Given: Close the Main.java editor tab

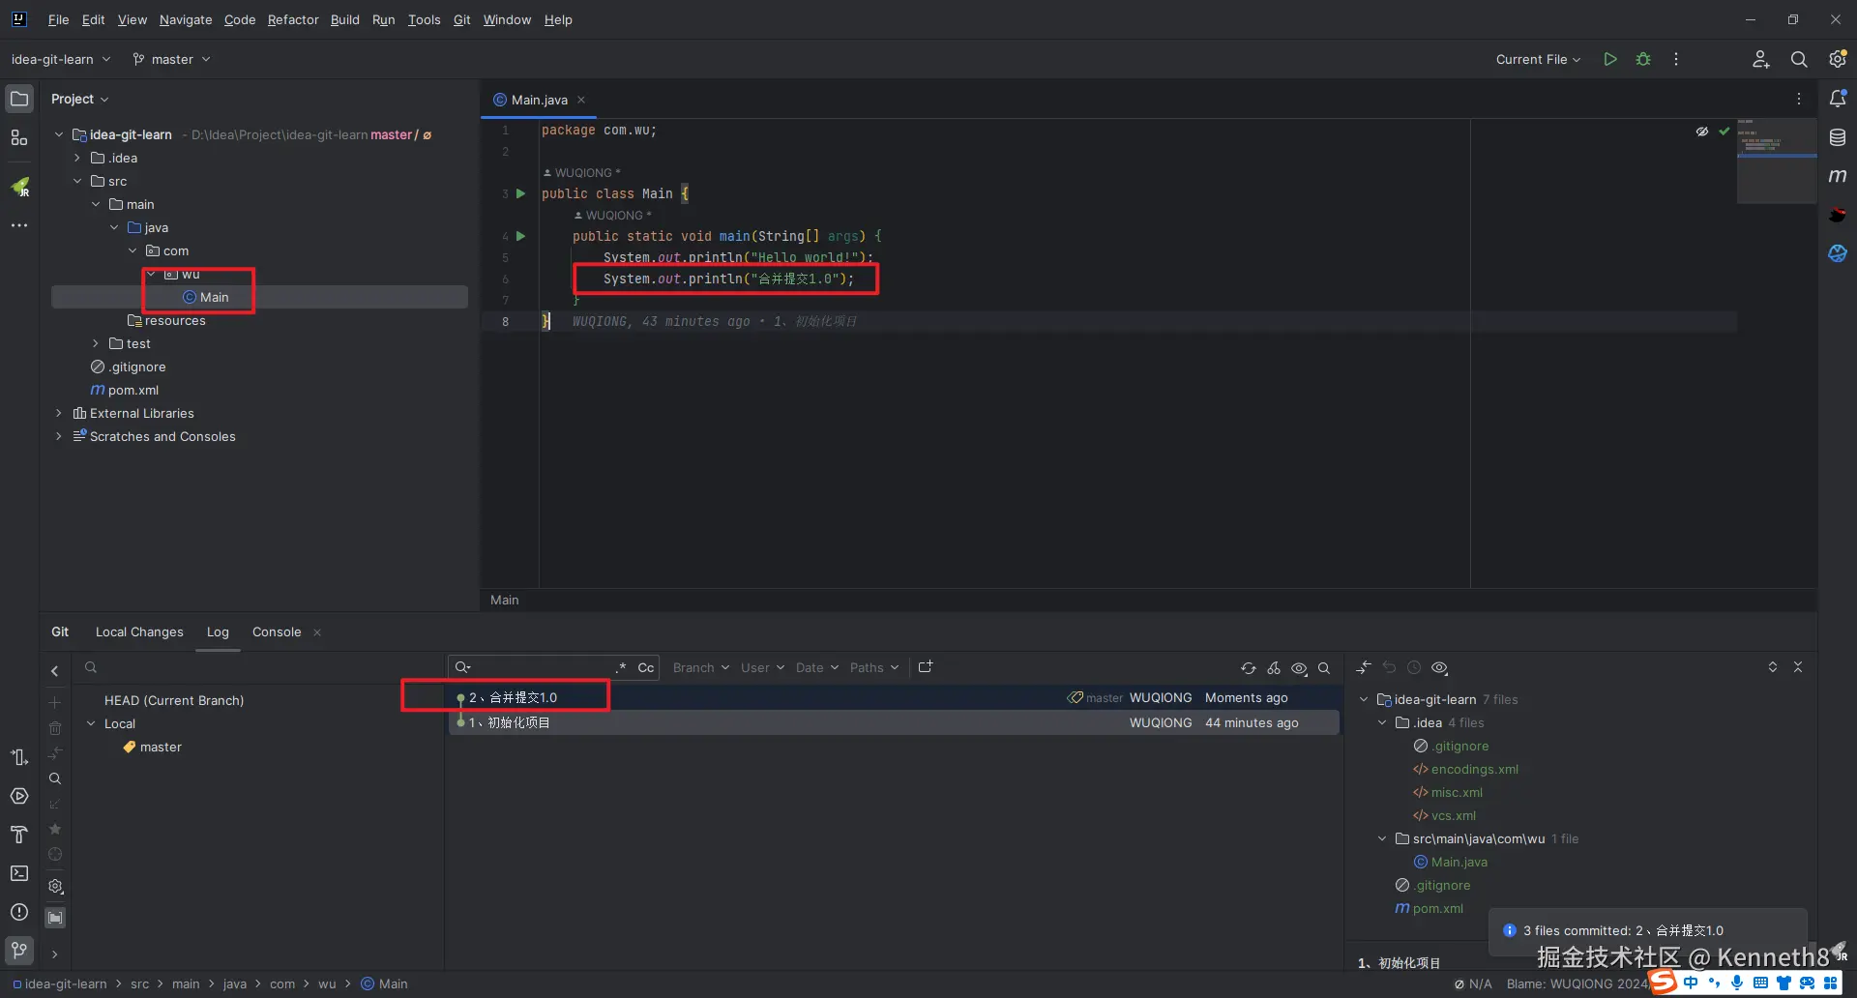Looking at the screenshot, I should [x=581, y=100].
